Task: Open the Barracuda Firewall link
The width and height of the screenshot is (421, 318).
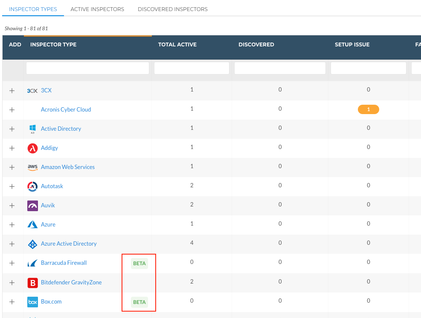Action: point(64,263)
